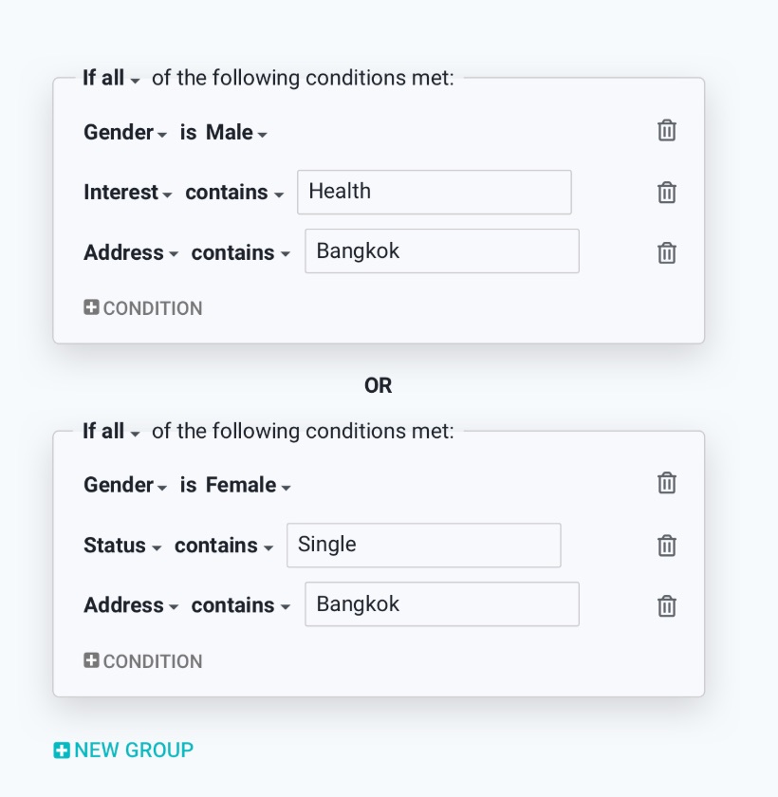Delete the first group's Address Bangkok condition

click(667, 252)
